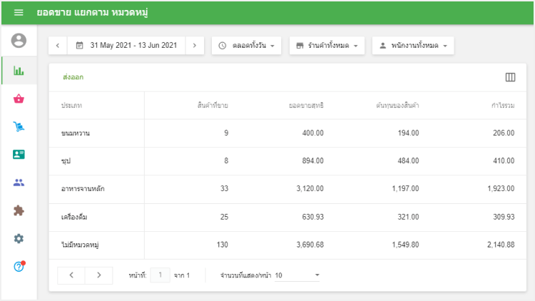
Task: Open the reports bar chart icon
Action: (x=19, y=71)
